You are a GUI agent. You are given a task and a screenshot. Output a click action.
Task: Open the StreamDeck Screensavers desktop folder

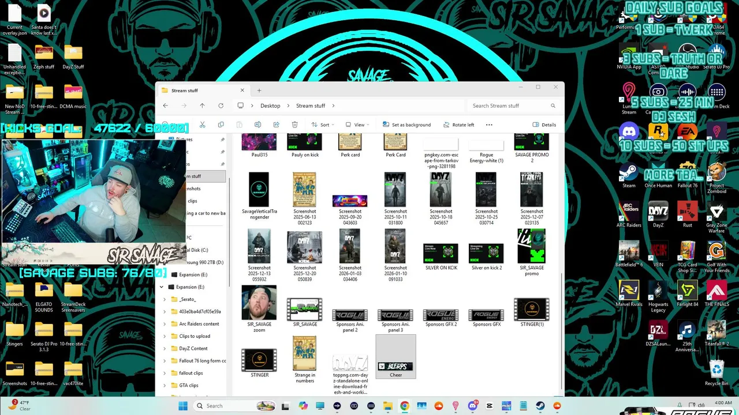pos(73,297)
